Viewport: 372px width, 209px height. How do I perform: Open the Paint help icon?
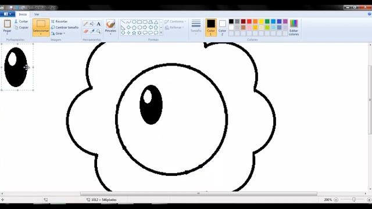pyautogui.click(x=370, y=14)
